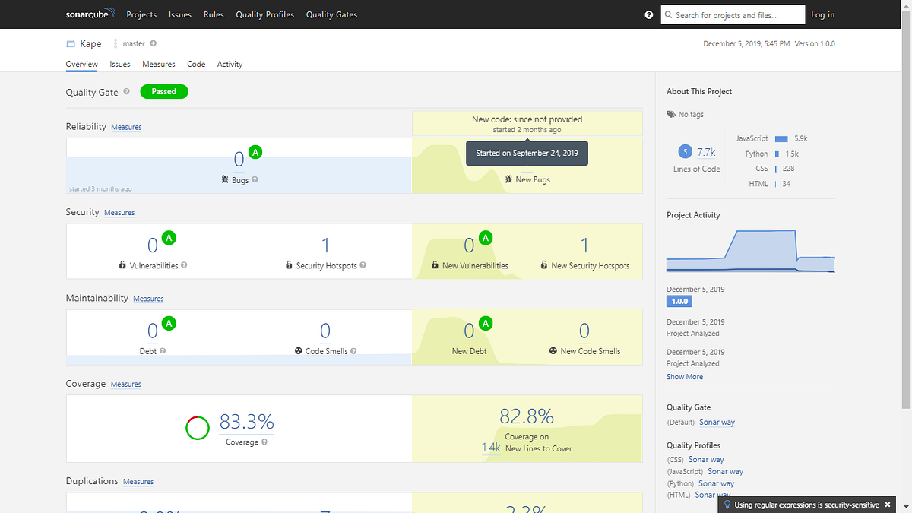
Task: Click the Vulnerabilities A rating badge
Action: tap(169, 238)
